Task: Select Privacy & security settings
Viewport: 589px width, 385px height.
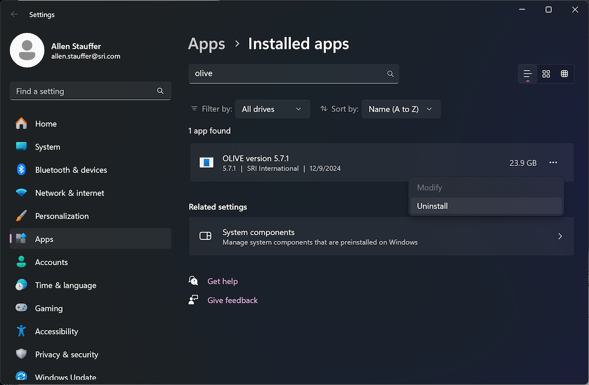Action: click(x=66, y=354)
